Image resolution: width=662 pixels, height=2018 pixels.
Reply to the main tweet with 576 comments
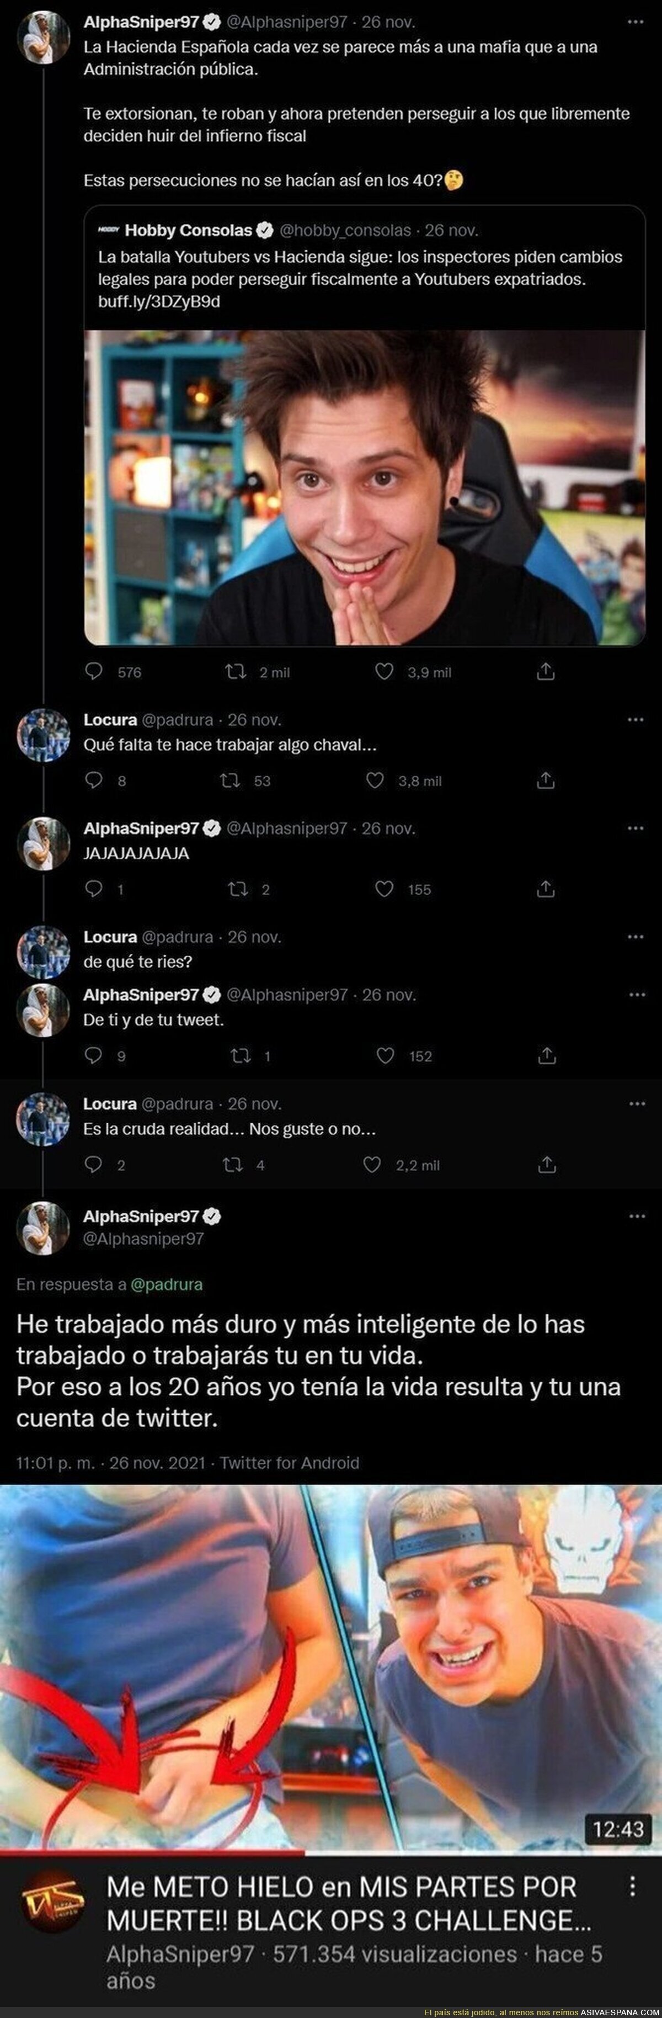94,671
